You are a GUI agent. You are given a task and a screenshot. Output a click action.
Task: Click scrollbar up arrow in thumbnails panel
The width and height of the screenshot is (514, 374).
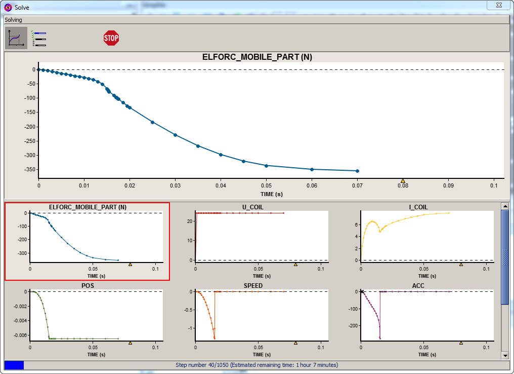point(505,206)
